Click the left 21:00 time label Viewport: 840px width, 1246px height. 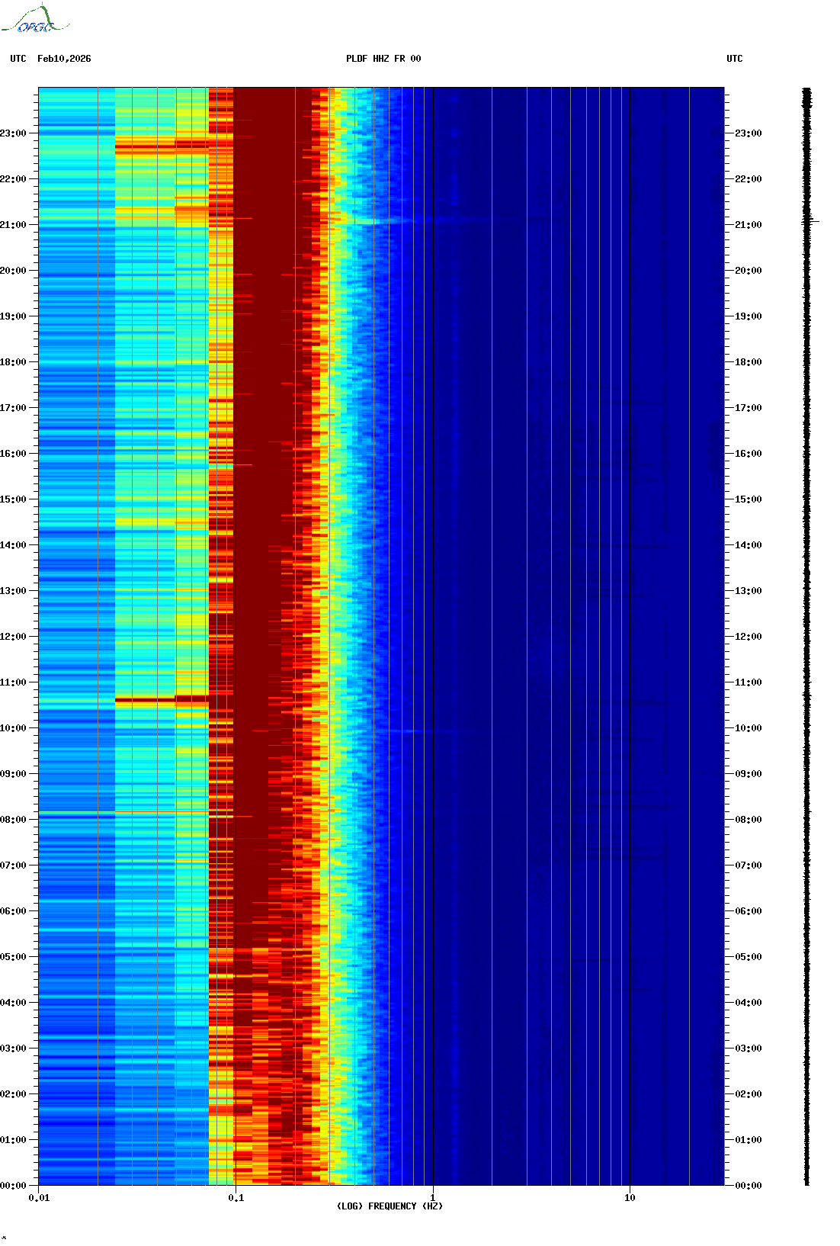[x=13, y=225]
